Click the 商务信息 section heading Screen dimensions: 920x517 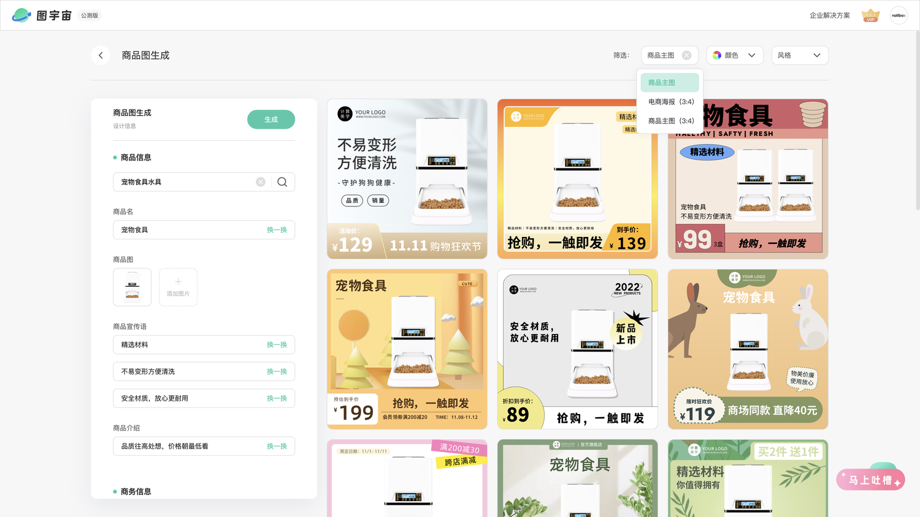[x=136, y=491]
